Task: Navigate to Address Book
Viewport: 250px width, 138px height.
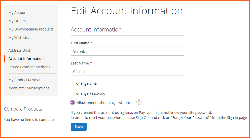Action: tap(20, 50)
